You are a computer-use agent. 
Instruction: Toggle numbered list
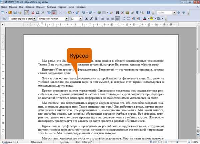pyautogui.click(x=124, y=19)
